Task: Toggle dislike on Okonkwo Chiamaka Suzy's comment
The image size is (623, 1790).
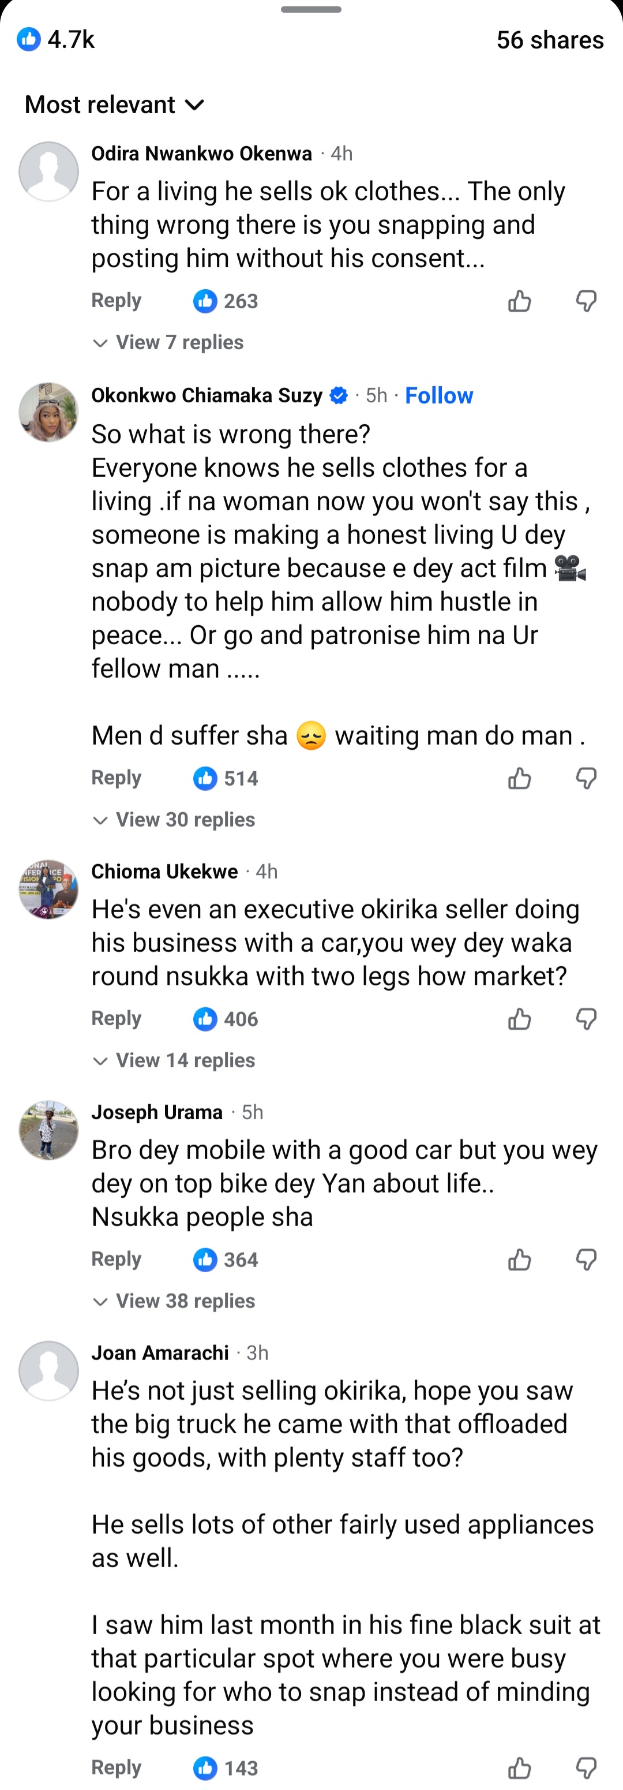Action: tap(586, 778)
